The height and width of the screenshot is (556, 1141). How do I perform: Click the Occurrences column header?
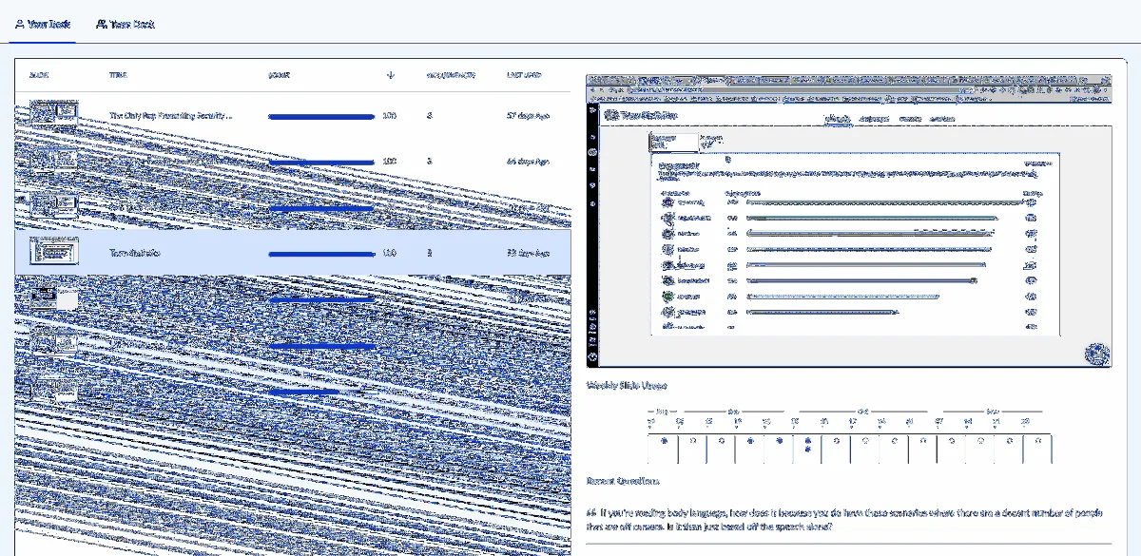click(x=451, y=75)
